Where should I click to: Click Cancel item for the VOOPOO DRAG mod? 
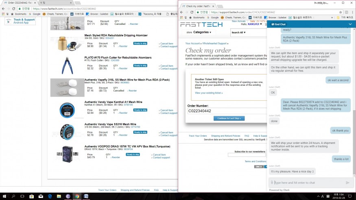pos(159,154)
